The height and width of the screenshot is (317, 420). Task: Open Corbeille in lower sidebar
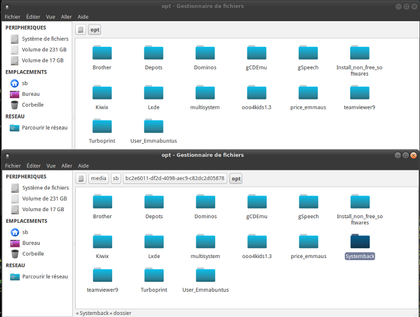pos(27,253)
